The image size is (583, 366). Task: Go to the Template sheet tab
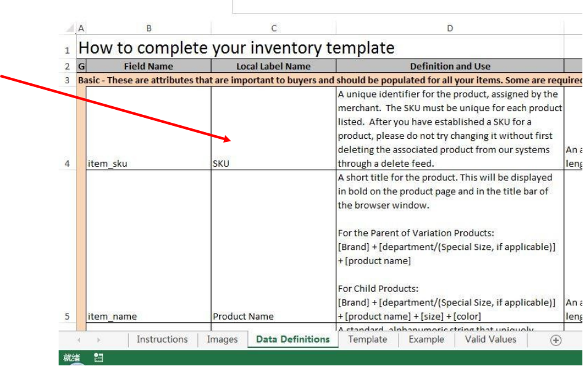pyautogui.click(x=368, y=339)
